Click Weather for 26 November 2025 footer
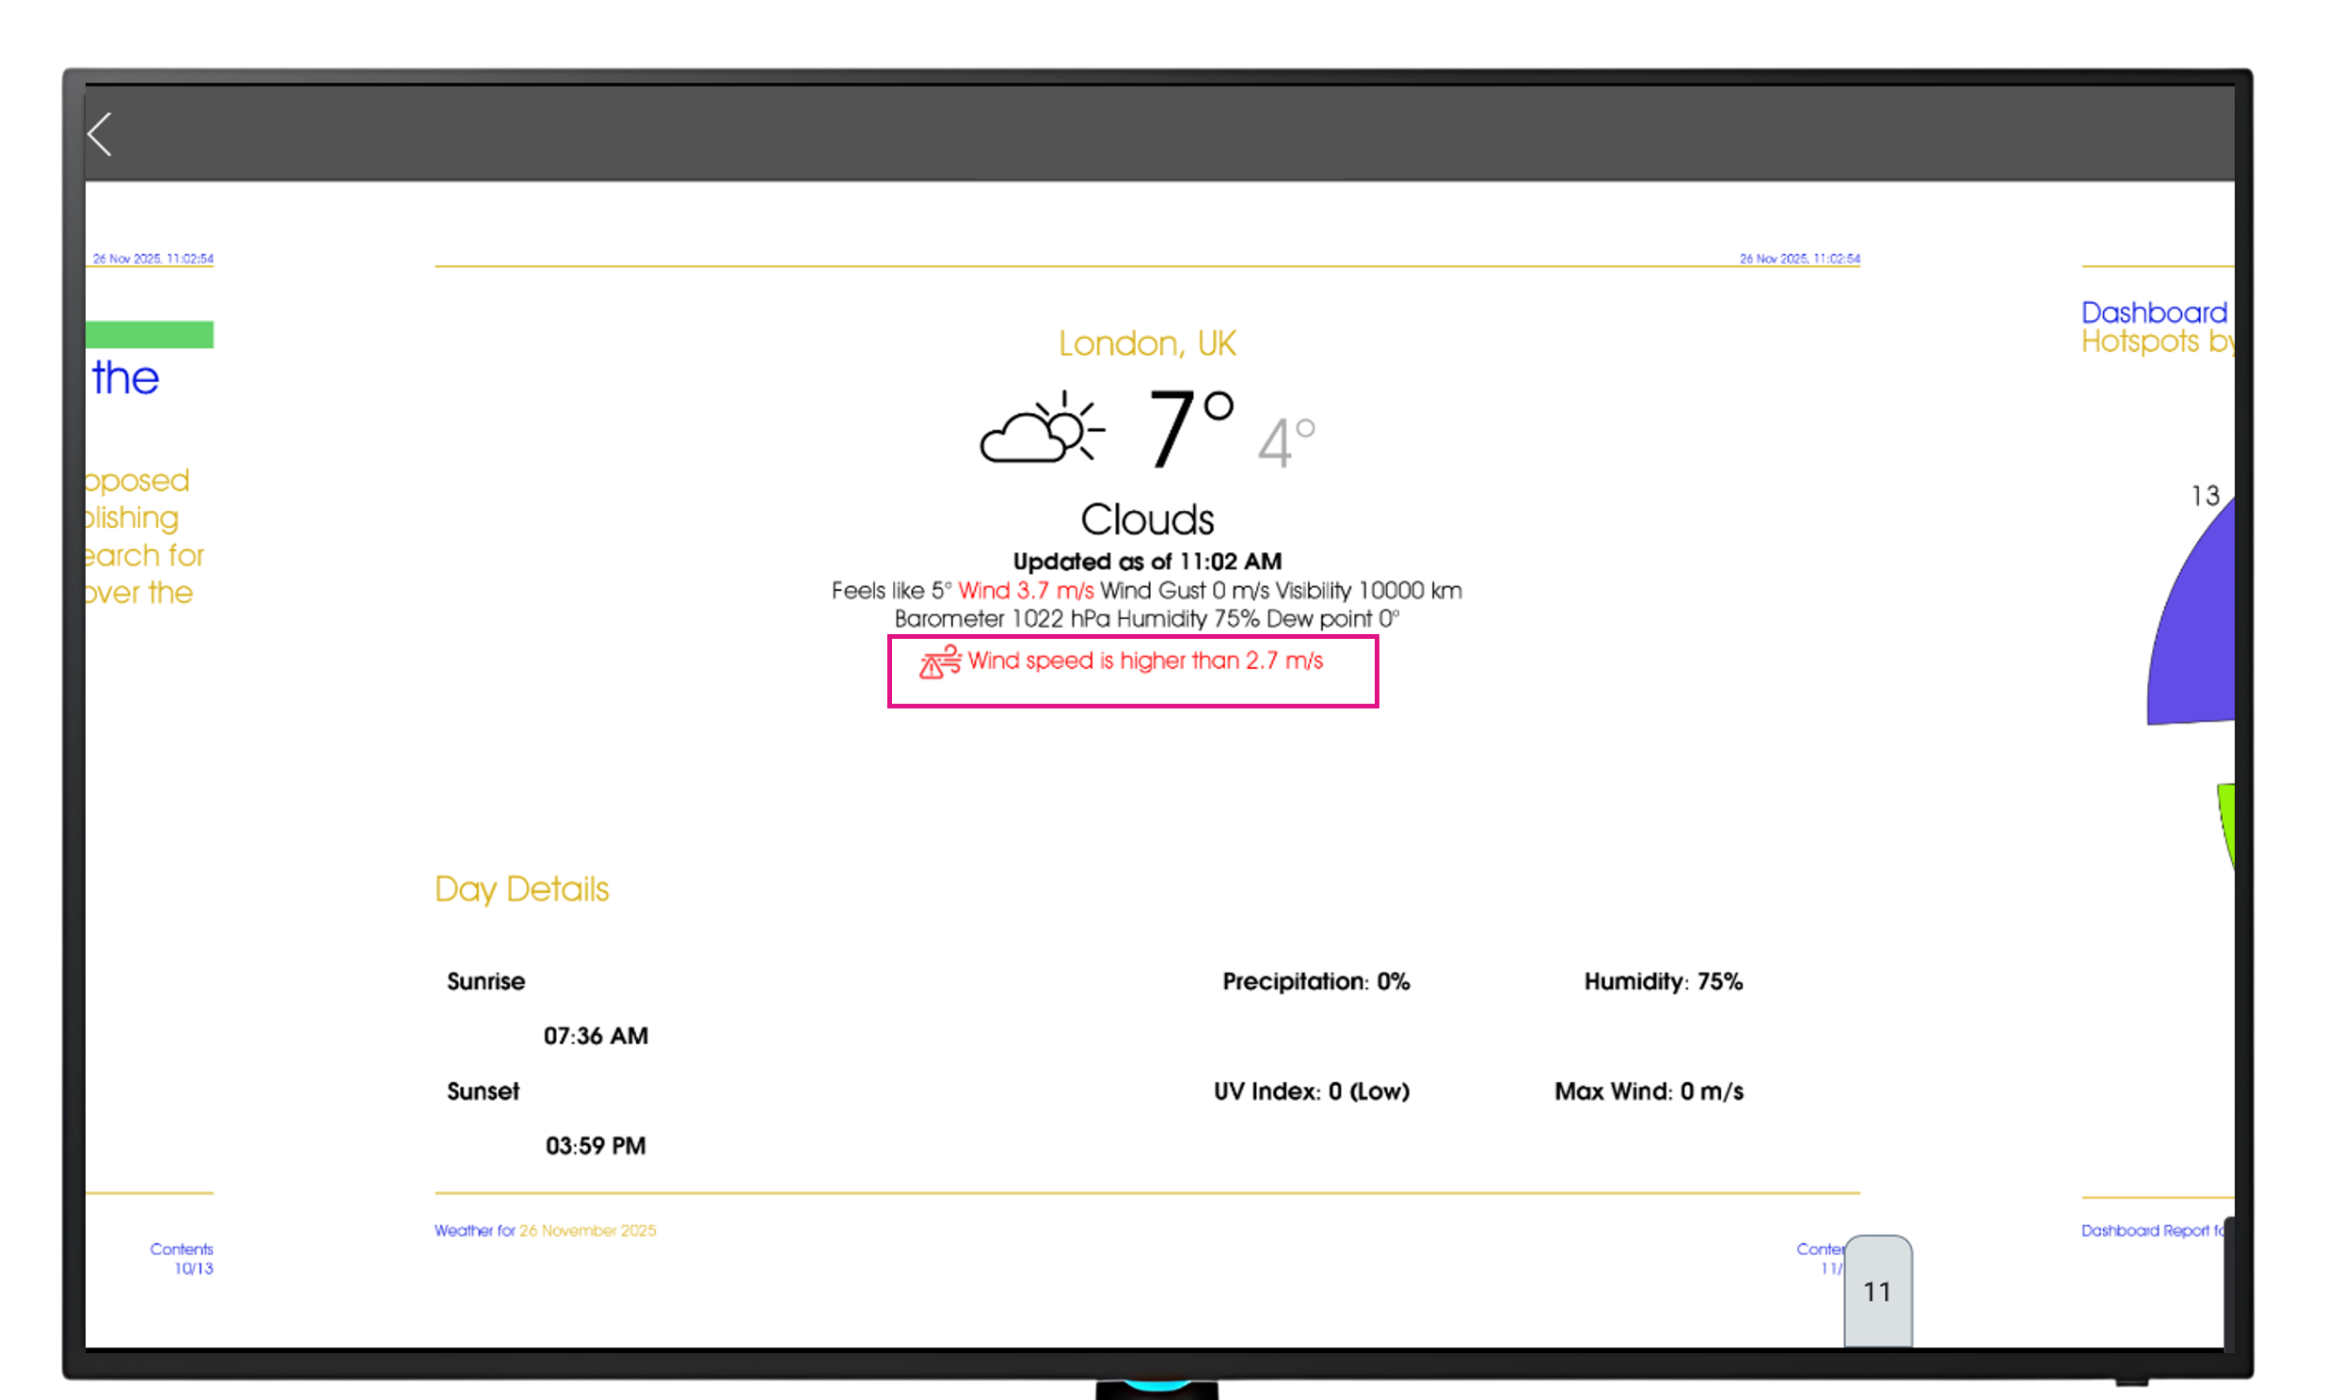Screen dimensions: 2326x1400 544,1231
